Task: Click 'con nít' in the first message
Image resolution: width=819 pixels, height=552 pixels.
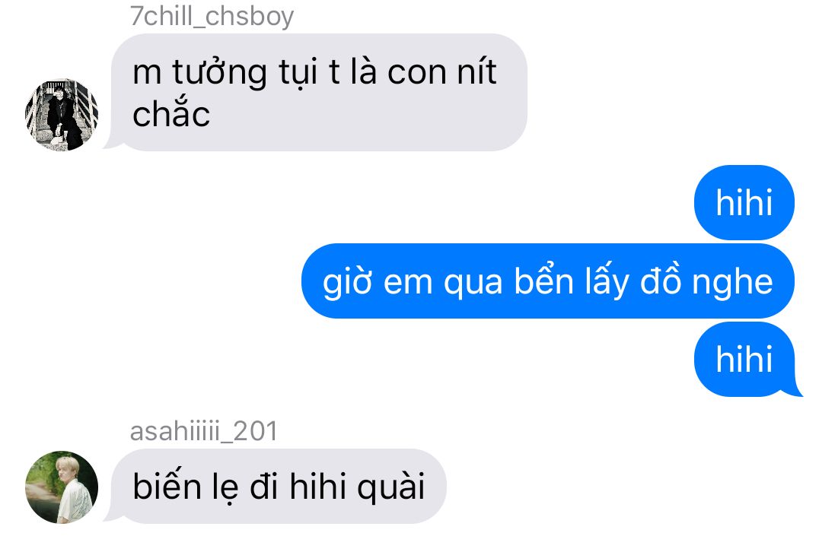Action: (x=442, y=72)
